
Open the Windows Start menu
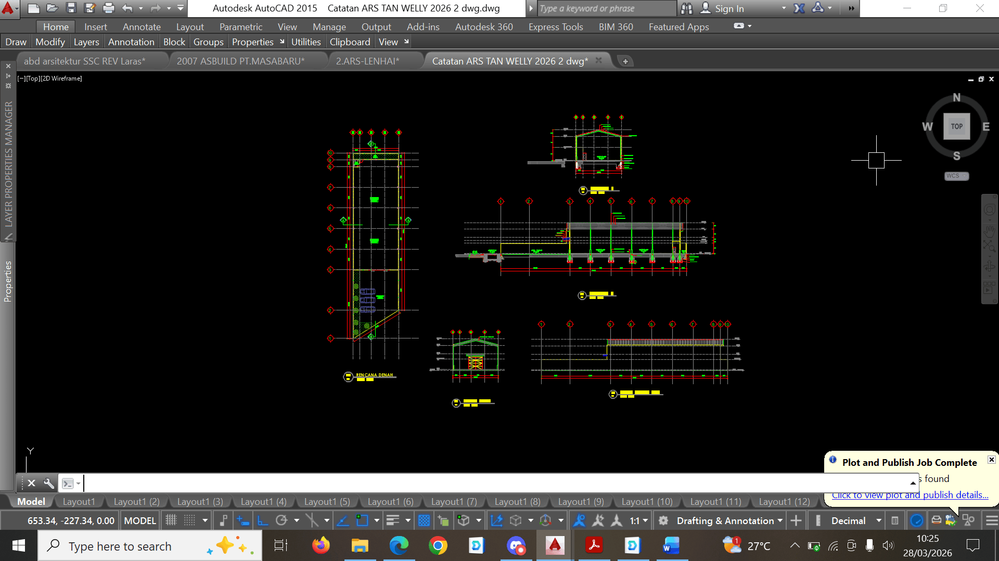[19, 545]
